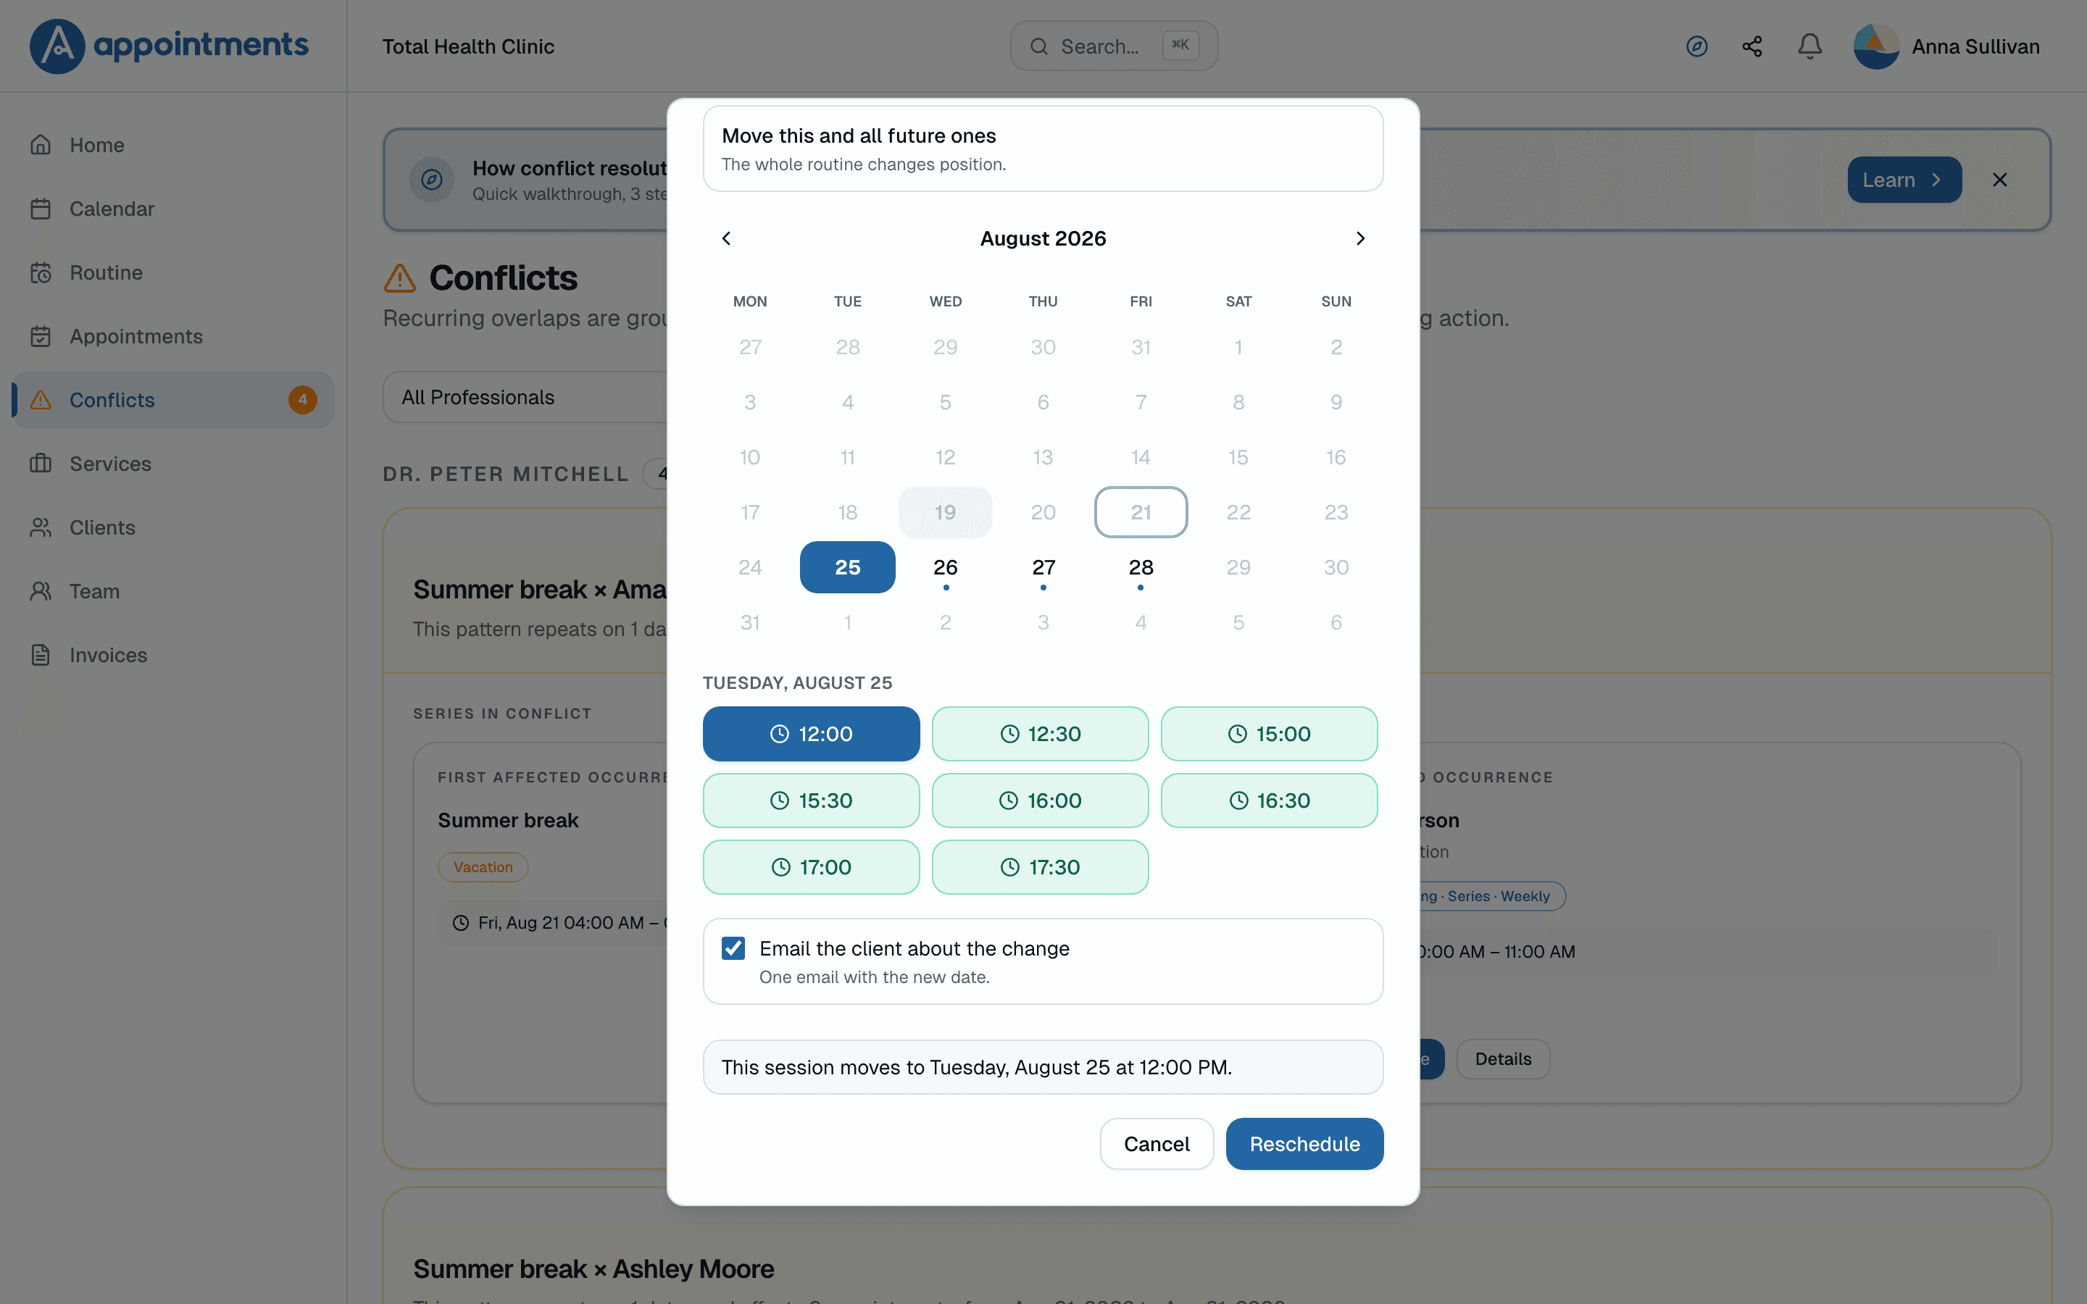Choose the 15:30 time slot
The height and width of the screenshot is (1304, 2087).
[x=811, y=801]
